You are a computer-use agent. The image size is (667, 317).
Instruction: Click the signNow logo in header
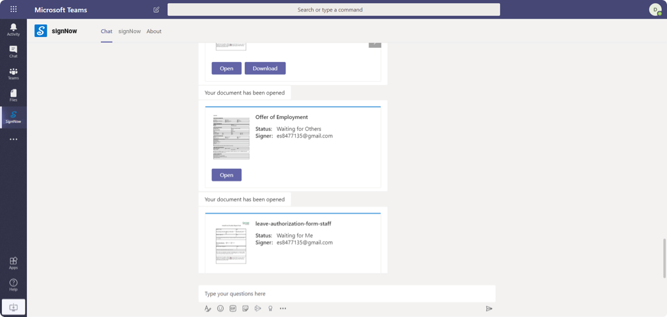[41, 31]
